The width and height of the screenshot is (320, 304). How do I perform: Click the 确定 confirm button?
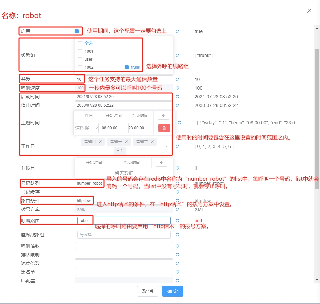(x=172, y=291)
